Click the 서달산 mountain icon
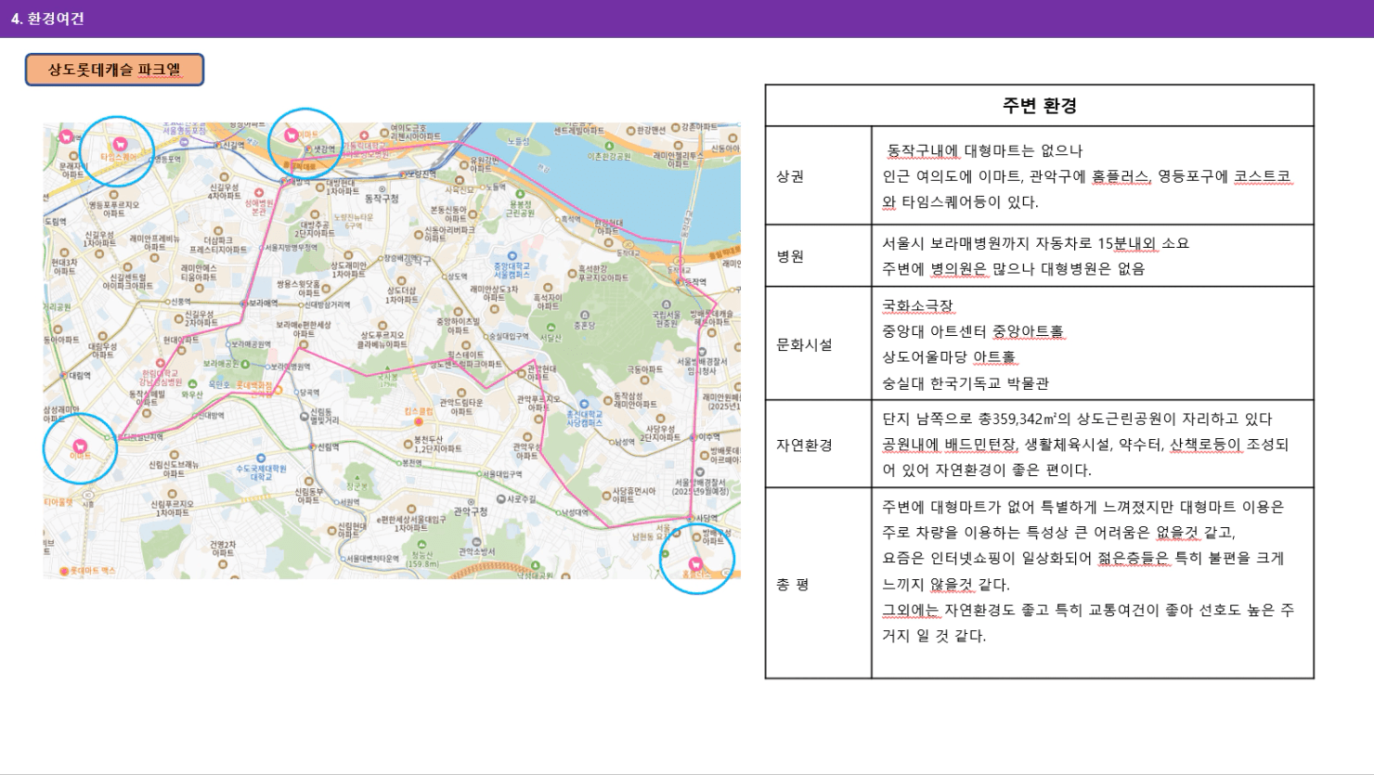 tap(551, 328)
